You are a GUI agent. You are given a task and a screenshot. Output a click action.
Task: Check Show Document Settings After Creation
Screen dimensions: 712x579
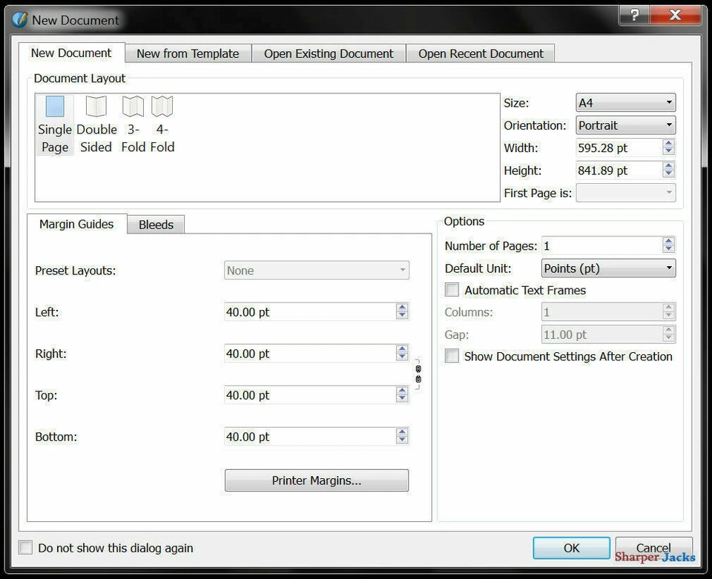click(x=452, y=356)
